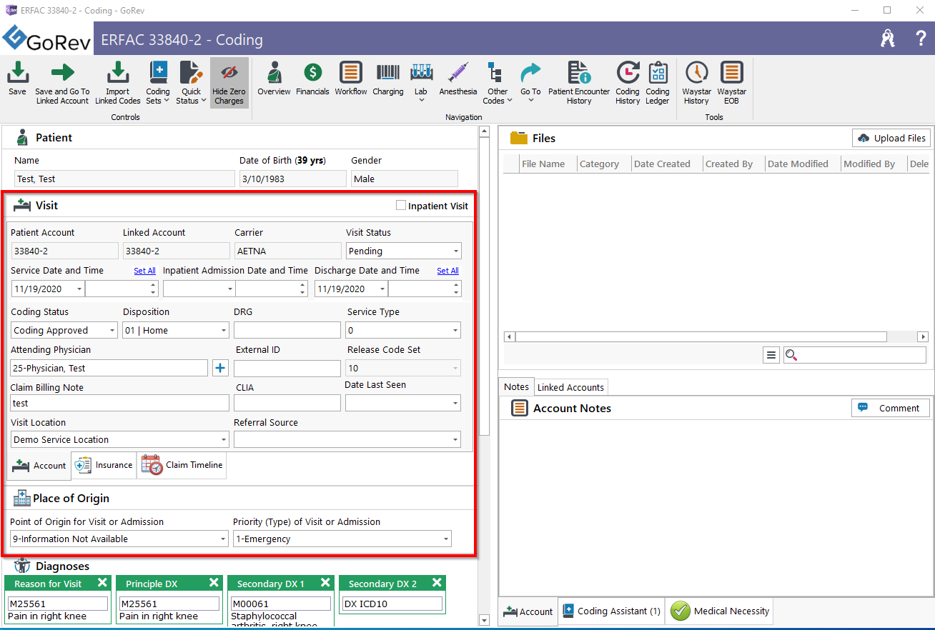Click the Save toolbar icon

tap(17, 79)
